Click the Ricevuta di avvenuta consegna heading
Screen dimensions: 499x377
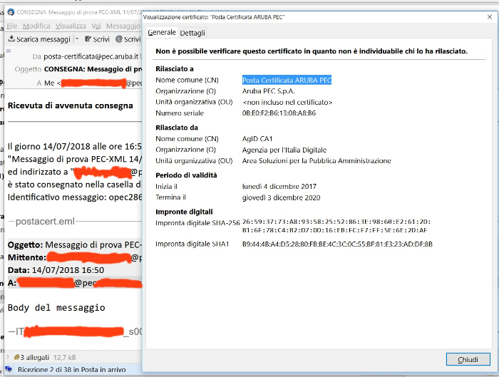71,105
